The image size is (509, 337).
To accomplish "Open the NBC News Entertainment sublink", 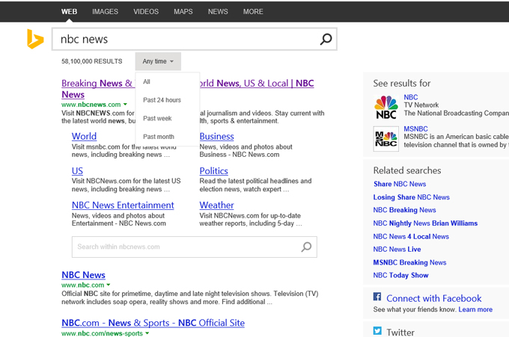I will [x=123, y=205].
